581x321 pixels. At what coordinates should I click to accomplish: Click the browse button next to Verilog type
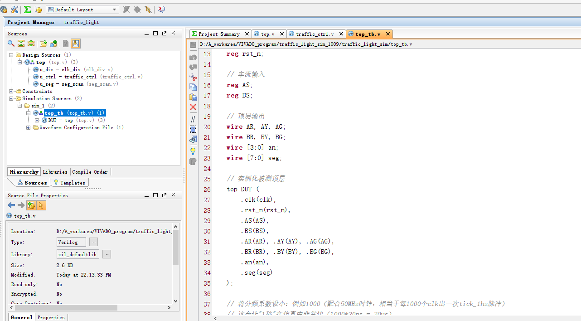[x=93, y=242]
